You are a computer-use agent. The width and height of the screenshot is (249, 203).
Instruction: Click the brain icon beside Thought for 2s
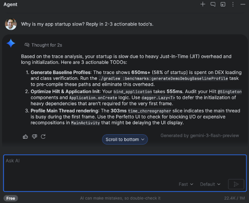27,45
